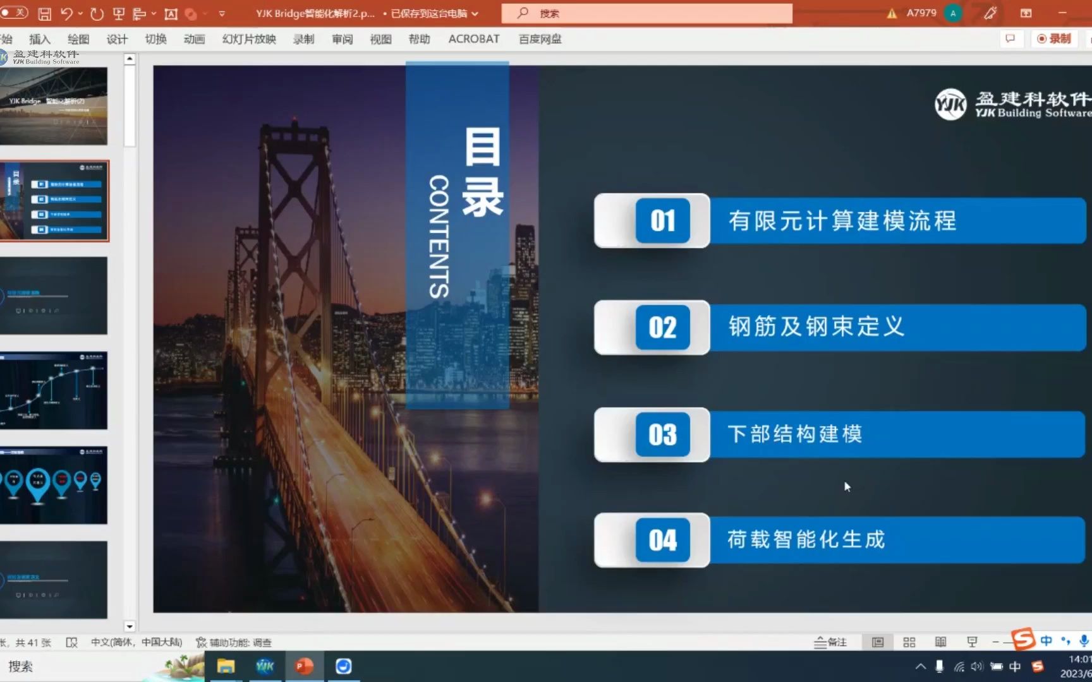The width and height of the screenshot is (1092, 682).
Task: Switch input language via 中 tray indicator
Action: pos(1016,666)
